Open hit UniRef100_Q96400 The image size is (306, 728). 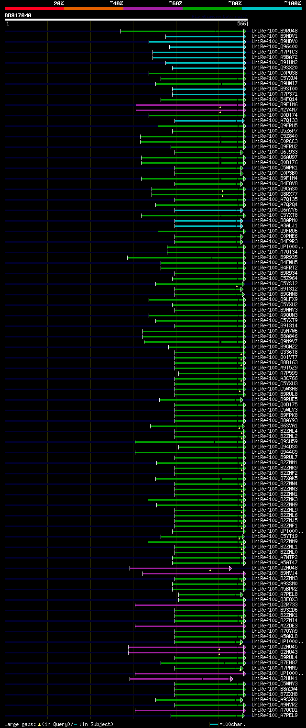274,46
